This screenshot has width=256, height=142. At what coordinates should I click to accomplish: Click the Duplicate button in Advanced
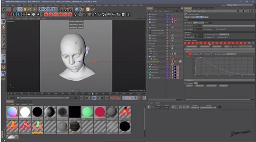[x=223, y=86]
